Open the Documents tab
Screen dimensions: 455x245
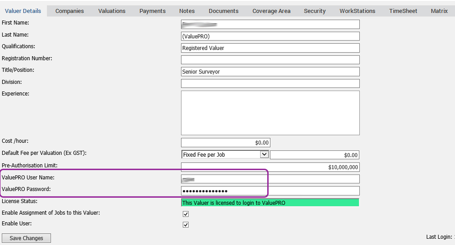point(223,11)
